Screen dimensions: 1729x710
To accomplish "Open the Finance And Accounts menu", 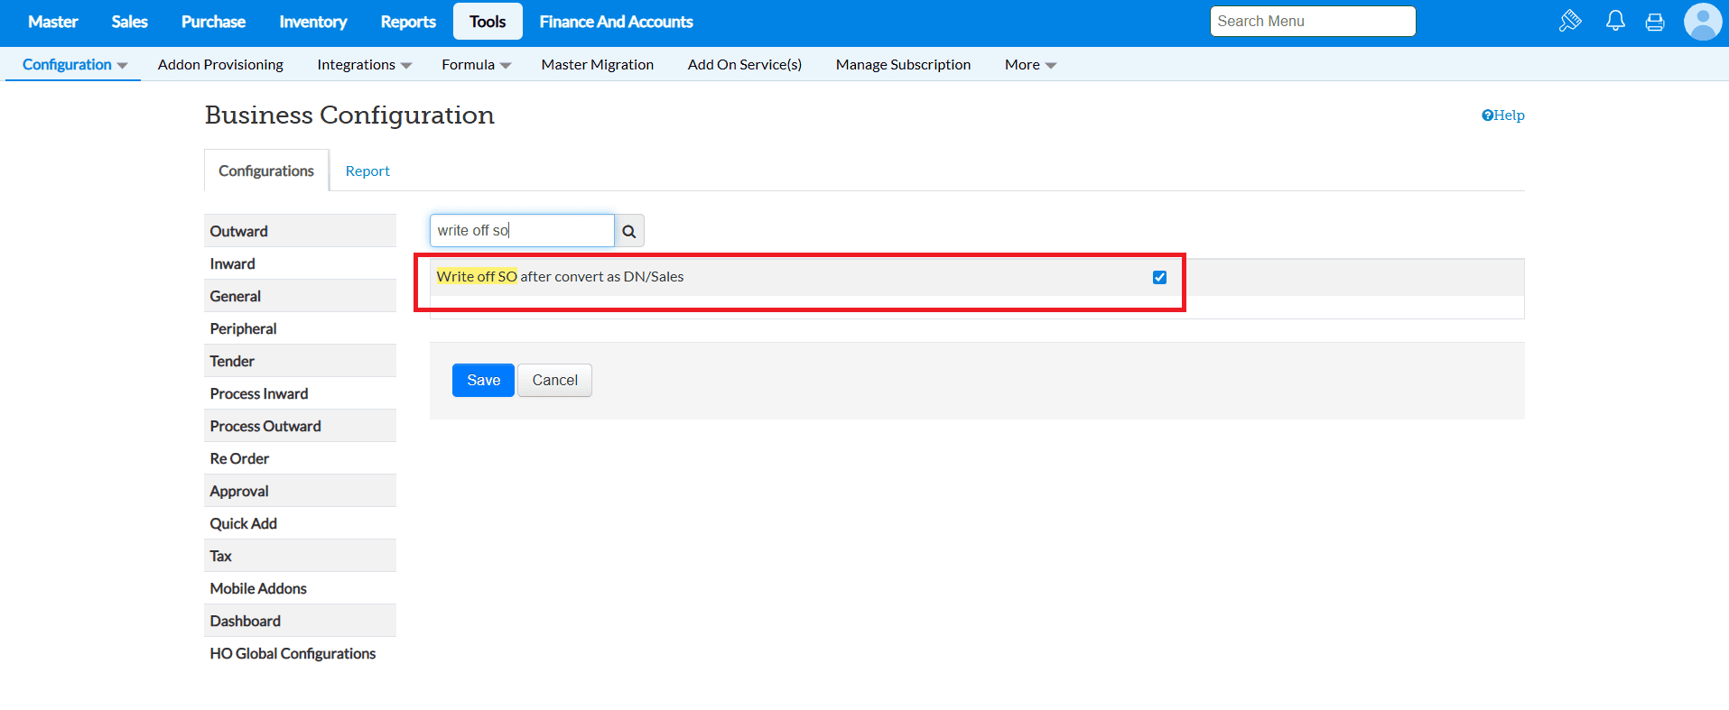I will pos(616,22).
